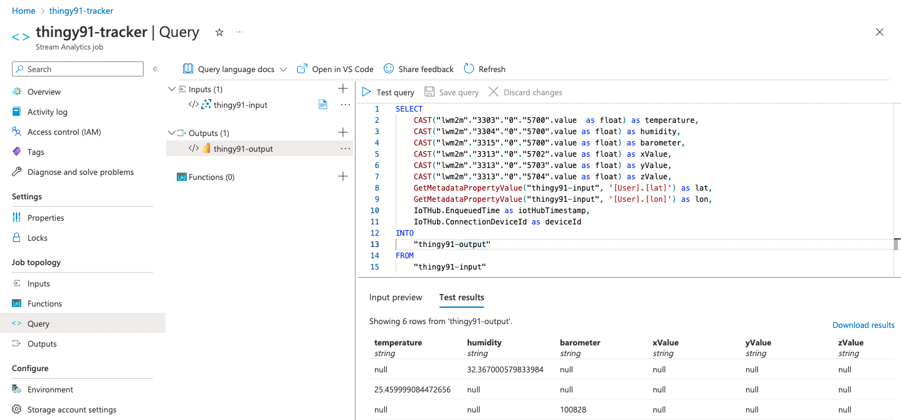Close the Query blade
Viewport: 901px width, 420px height.
[880, 32]
